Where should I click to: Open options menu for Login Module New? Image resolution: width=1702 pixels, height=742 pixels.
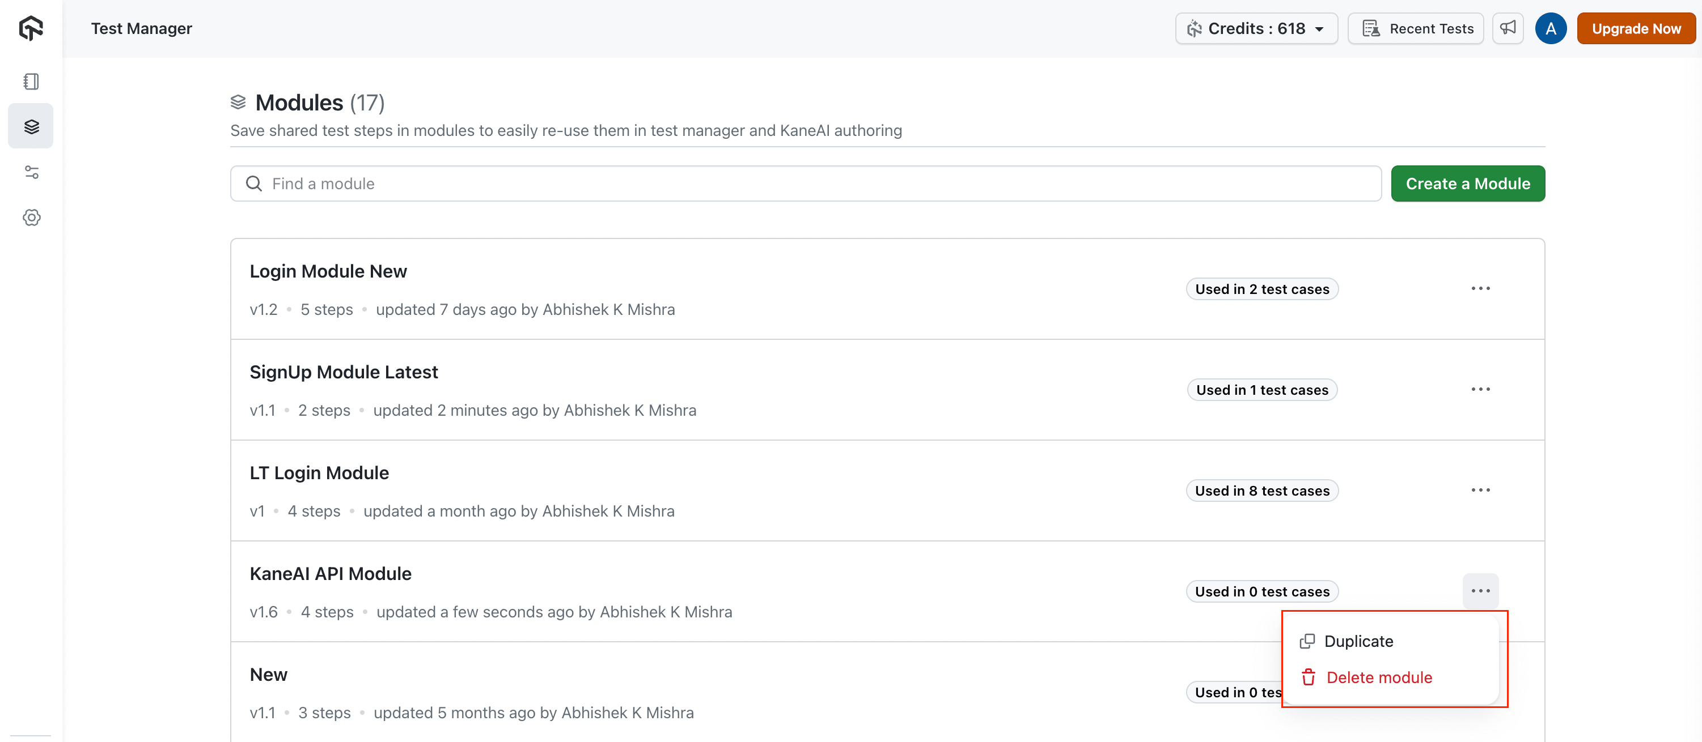[x=1480, y=288]
